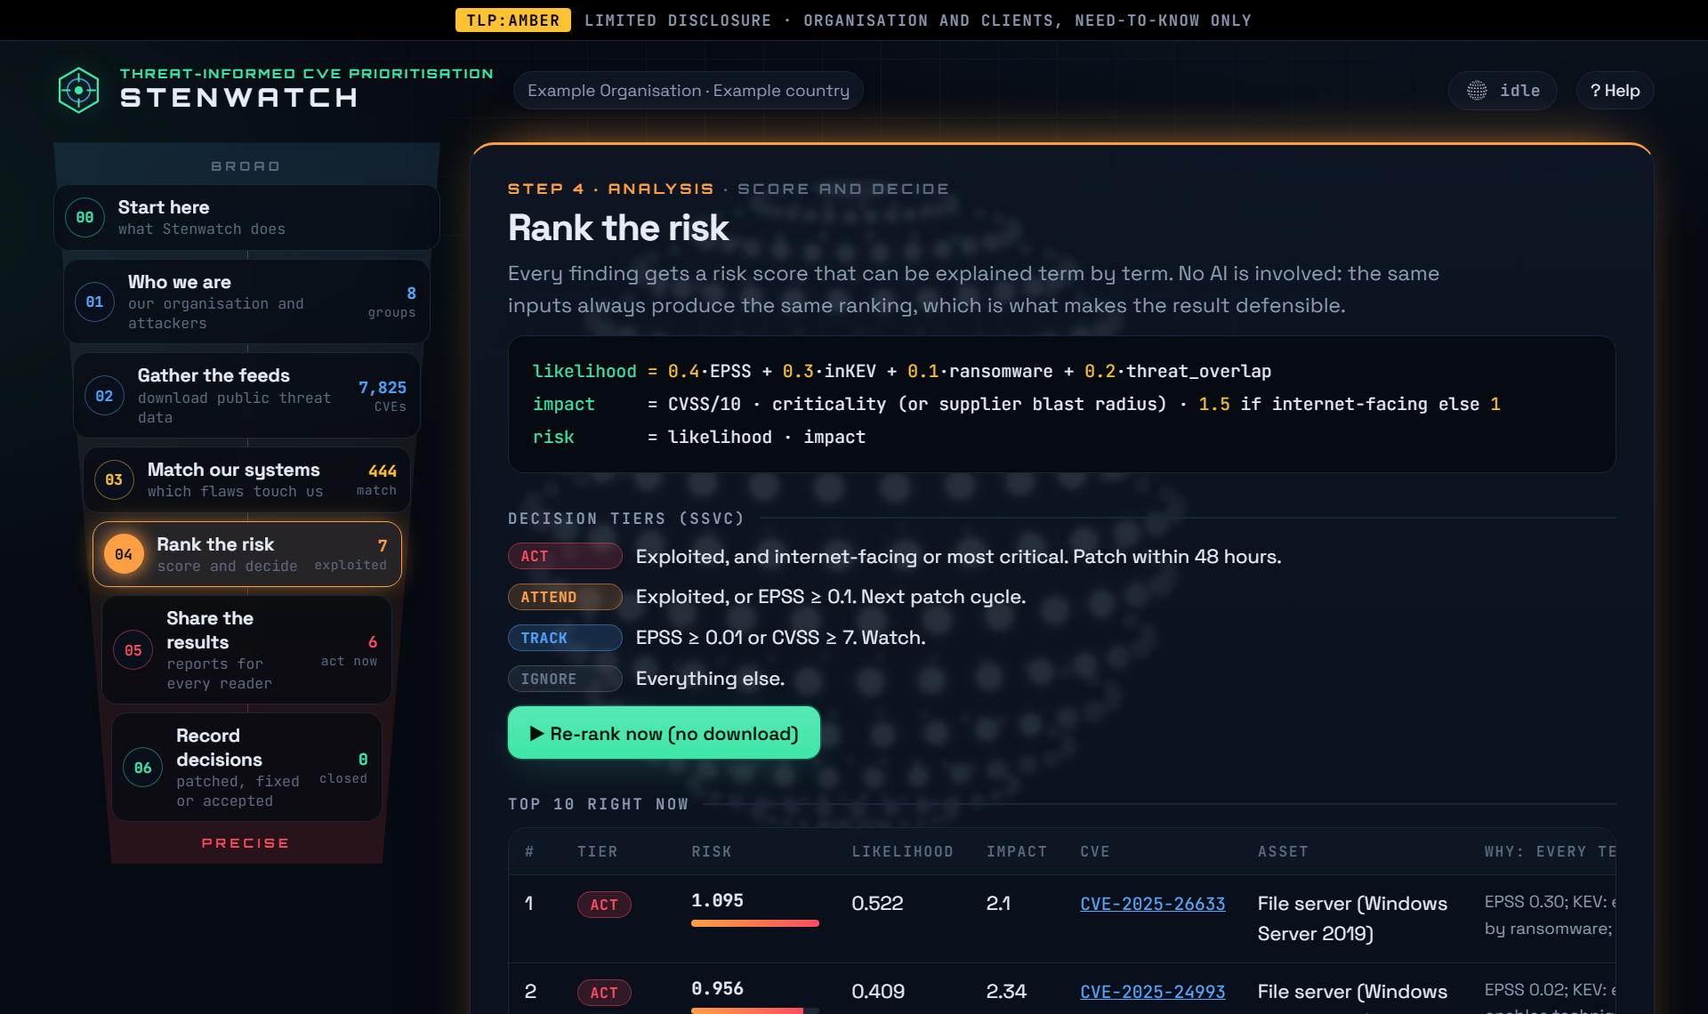This screenshot has height=1014, width=1708.
Task: Click the red ACT tier badge legend
Action: (x=565, y=556)
